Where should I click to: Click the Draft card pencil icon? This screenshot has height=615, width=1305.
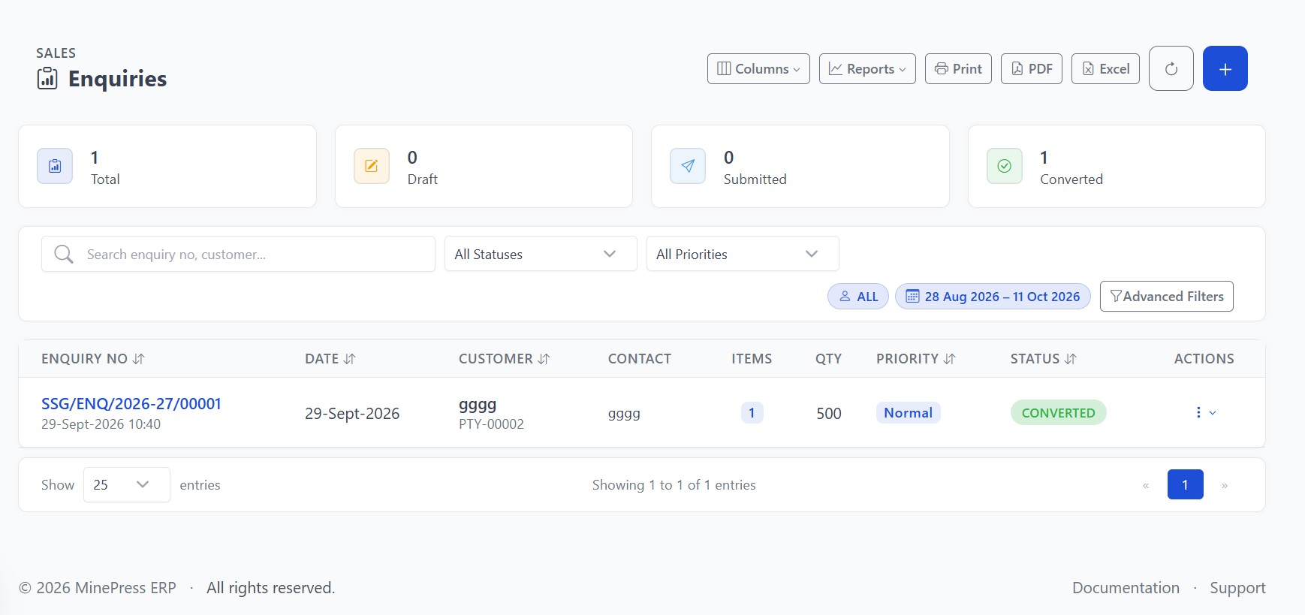(x=372, y=166)
